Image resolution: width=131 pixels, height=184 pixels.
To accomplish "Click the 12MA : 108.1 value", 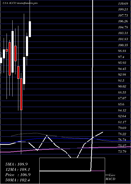I will 18,170.
